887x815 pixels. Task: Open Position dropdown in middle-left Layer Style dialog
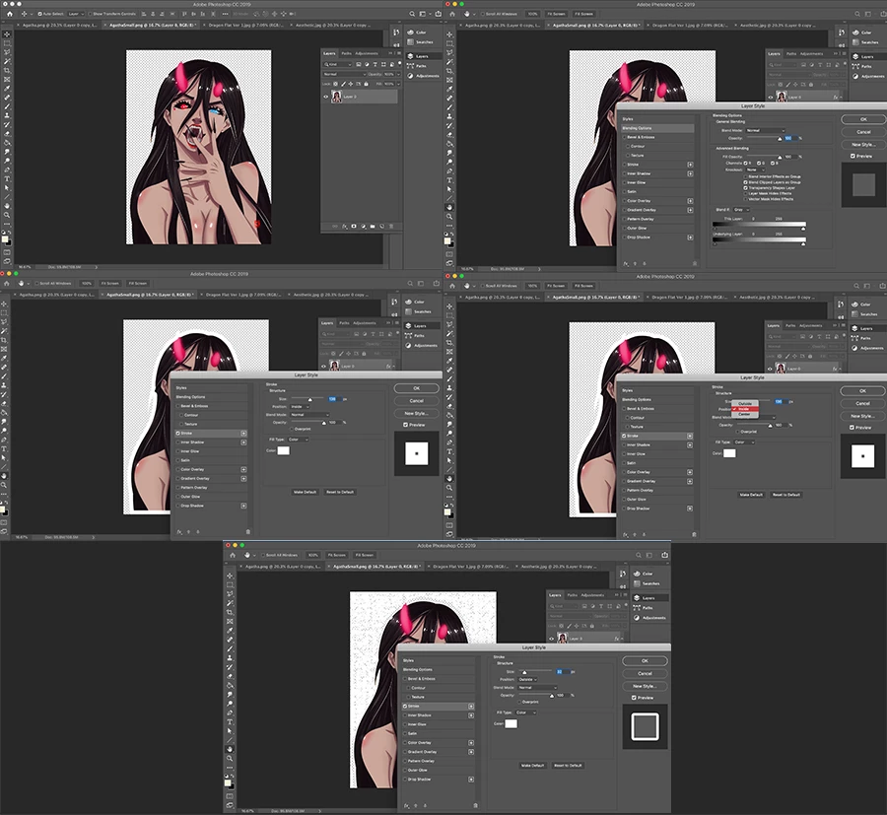coord(300,407)
